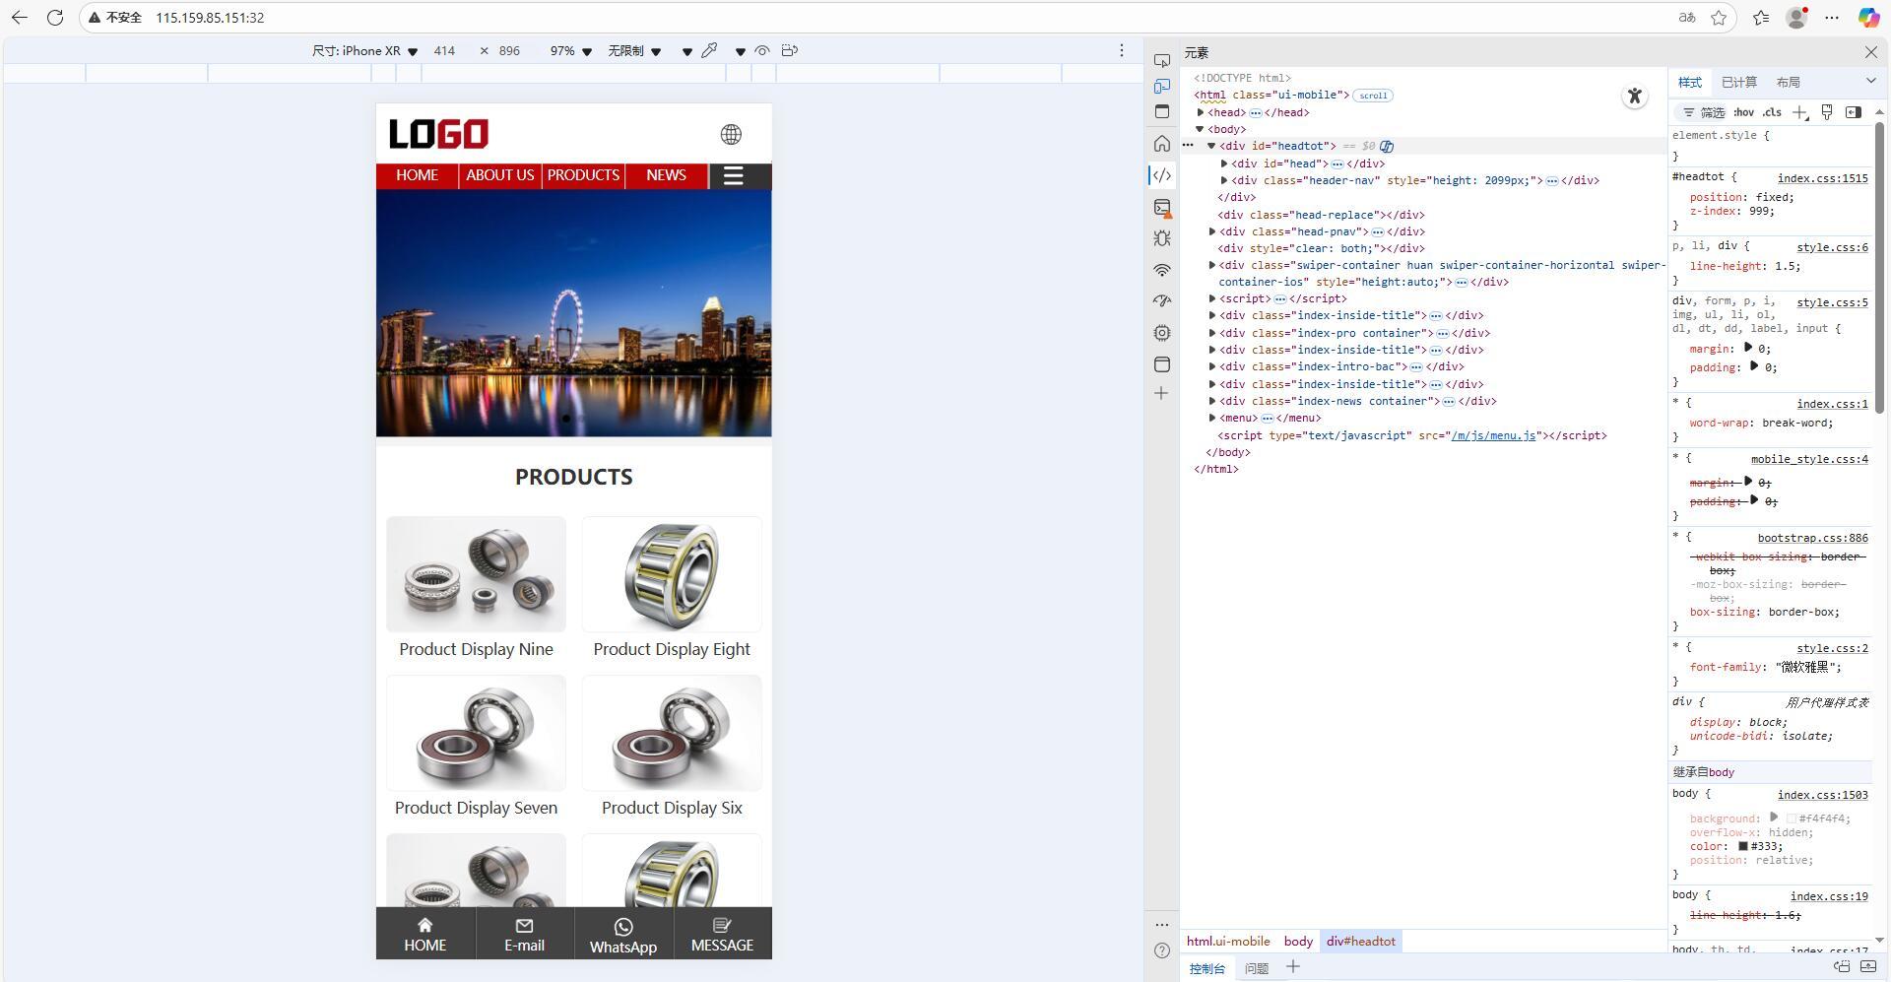Click the accessibility figure icon in DOM tree
Image resolution: width=1891 pixels, height=982 pixels.
1635,96
